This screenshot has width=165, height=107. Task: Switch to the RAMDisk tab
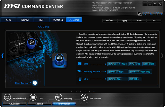pos(58,20)
